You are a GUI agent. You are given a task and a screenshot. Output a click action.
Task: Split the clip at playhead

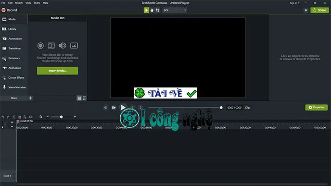31,117
